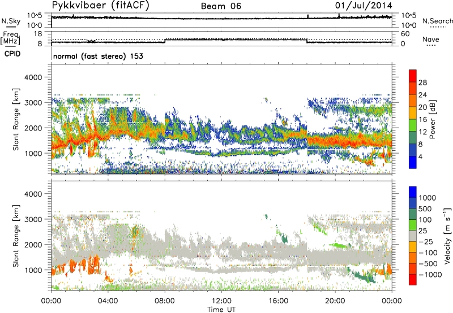Click the frequency step-up at 08:00
453x313 pixels.
tap(165, 41)
